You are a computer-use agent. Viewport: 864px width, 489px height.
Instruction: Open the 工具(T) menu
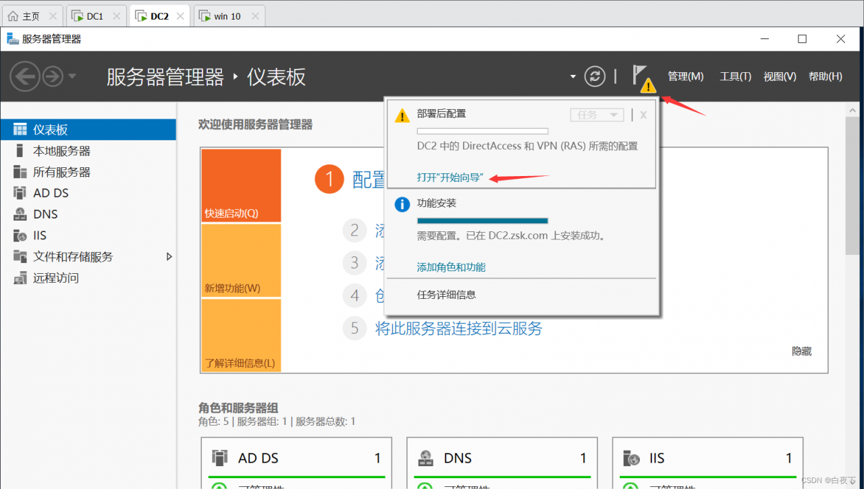point(735,76)
